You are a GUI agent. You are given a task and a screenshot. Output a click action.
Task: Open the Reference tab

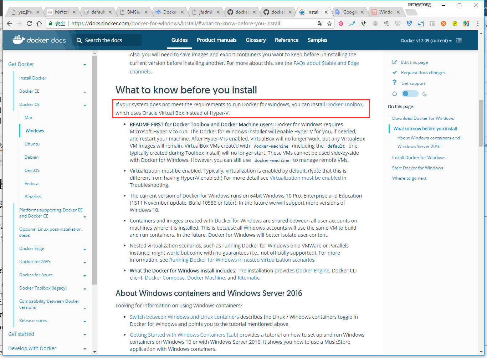[287, 40]
